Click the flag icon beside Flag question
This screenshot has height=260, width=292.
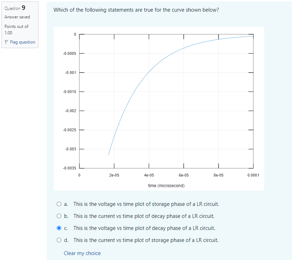(6, 42)
